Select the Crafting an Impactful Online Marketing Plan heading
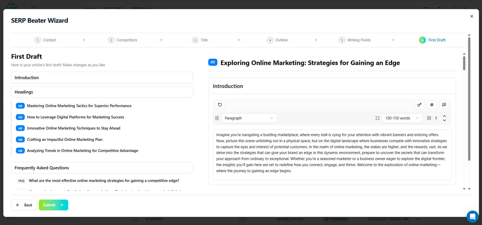The width and height of the screenshot is (482, 225). 65,140
